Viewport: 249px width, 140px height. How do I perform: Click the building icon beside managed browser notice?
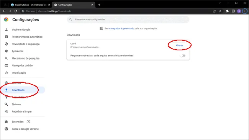(x=101, y=29)
